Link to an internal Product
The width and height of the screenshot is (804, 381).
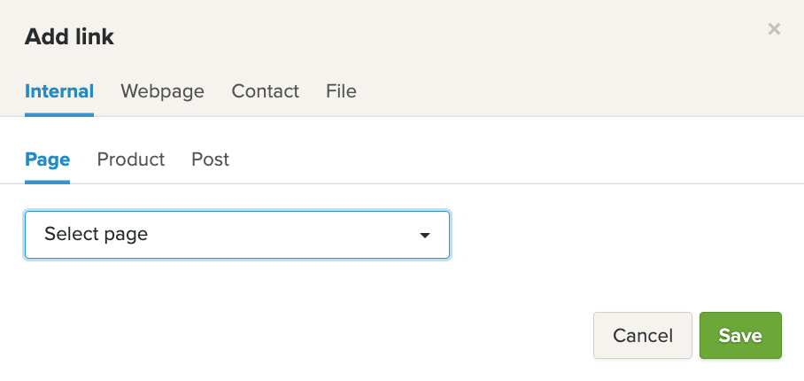(131, 159)
